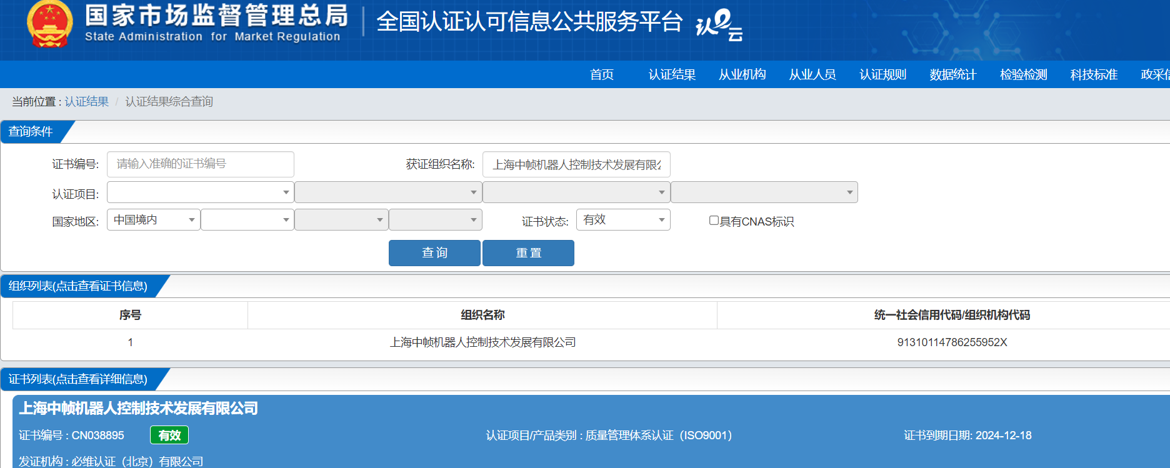
Task: Open the 首页 menu item
Action: click(x=602, y=74)
